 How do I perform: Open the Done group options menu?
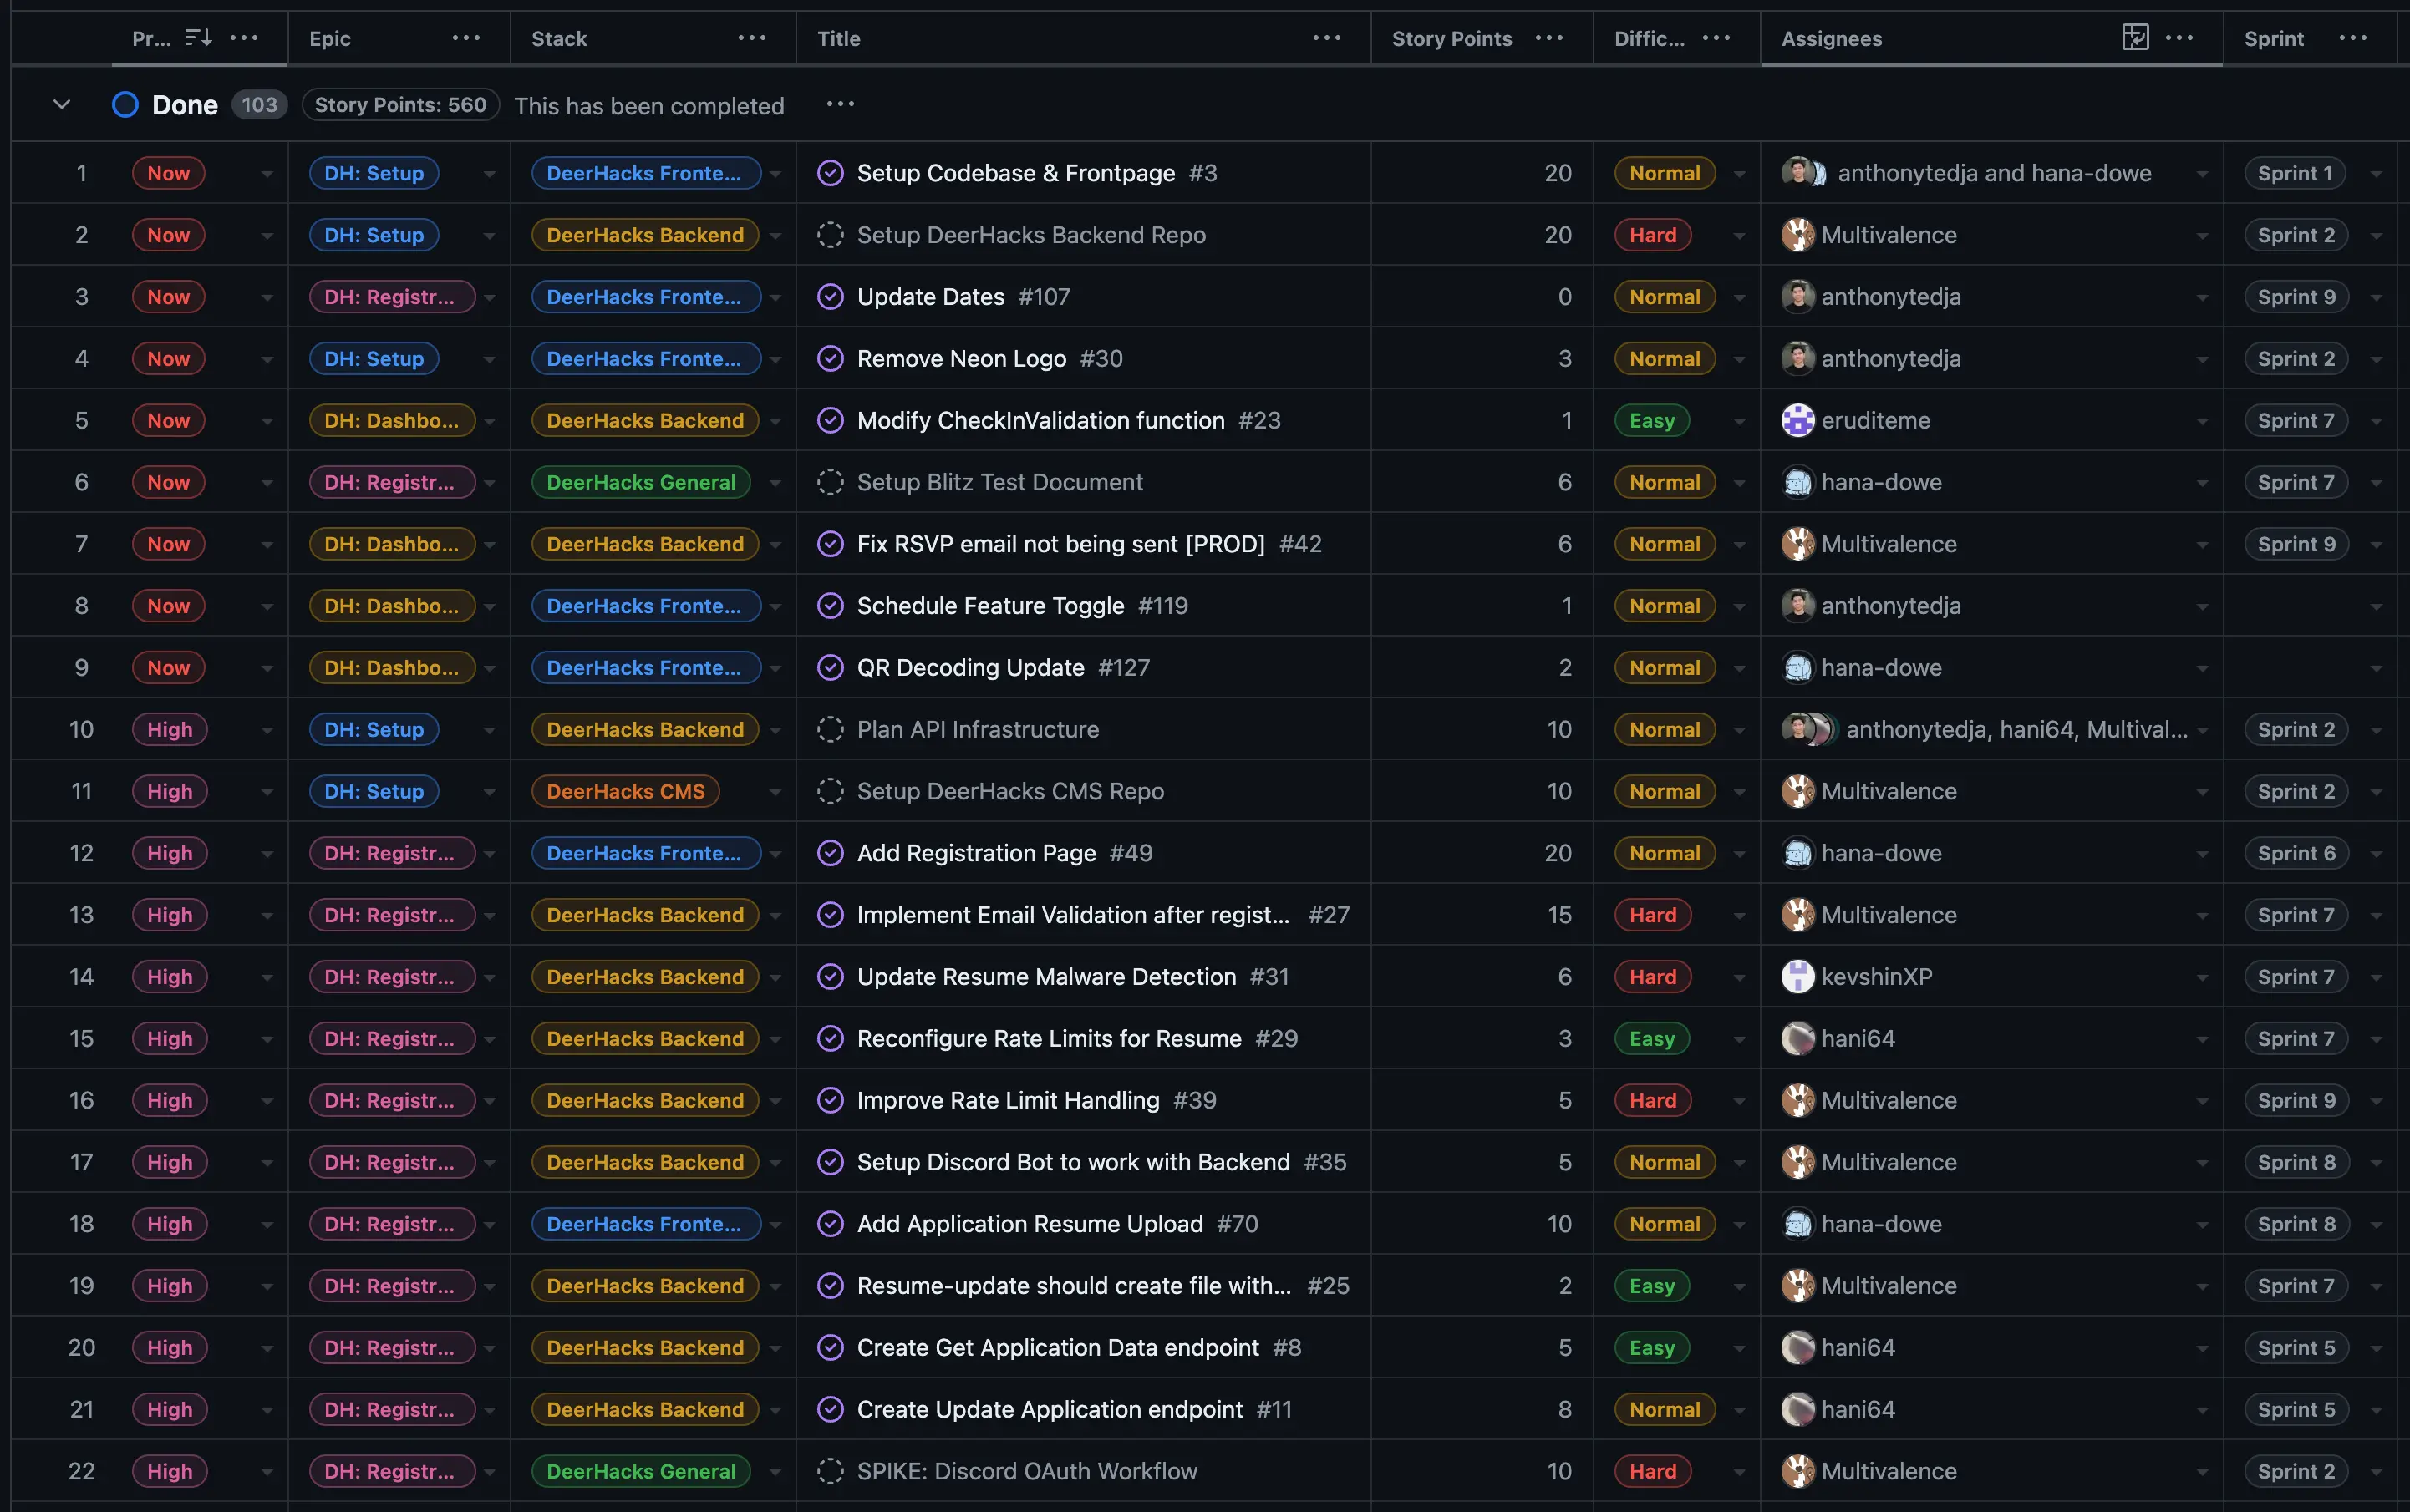point(841,104)
